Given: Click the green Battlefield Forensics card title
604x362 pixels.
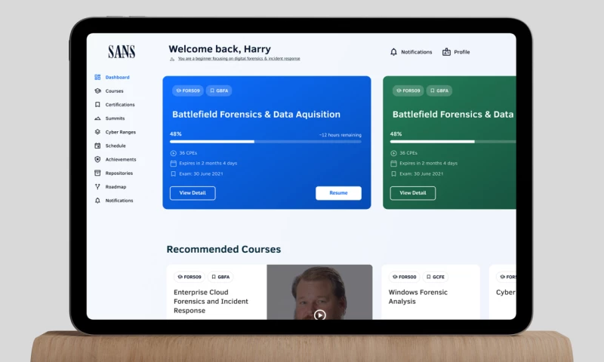Looking at the screenshot, I should pyautogui.click(x=453, y=114).
